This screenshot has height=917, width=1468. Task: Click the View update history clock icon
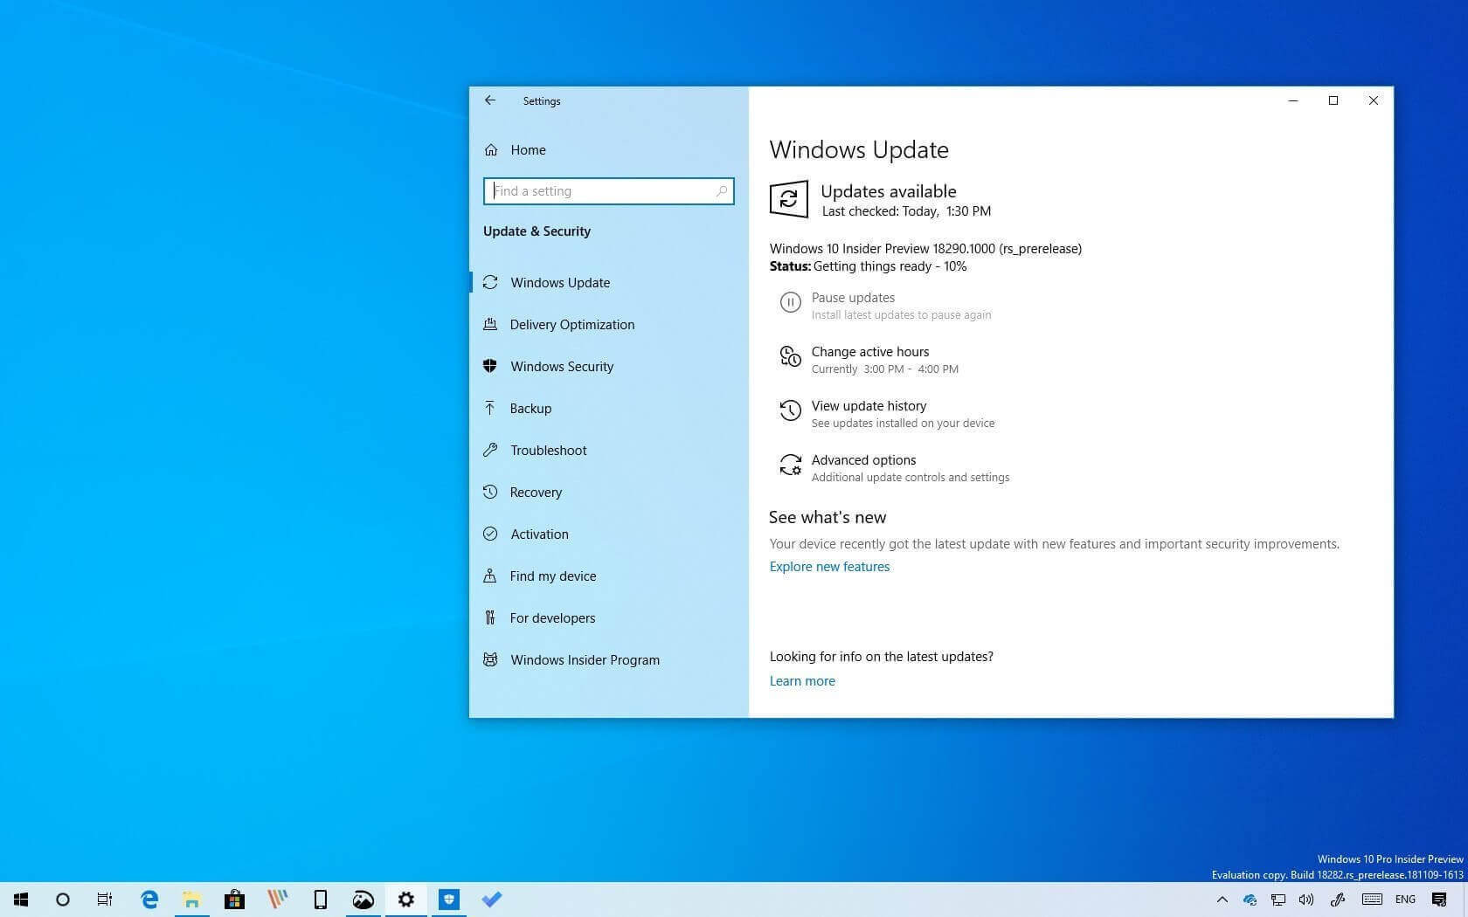pos(791,410)
